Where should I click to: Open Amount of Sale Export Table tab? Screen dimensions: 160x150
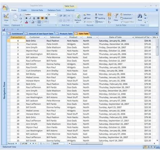39,34
